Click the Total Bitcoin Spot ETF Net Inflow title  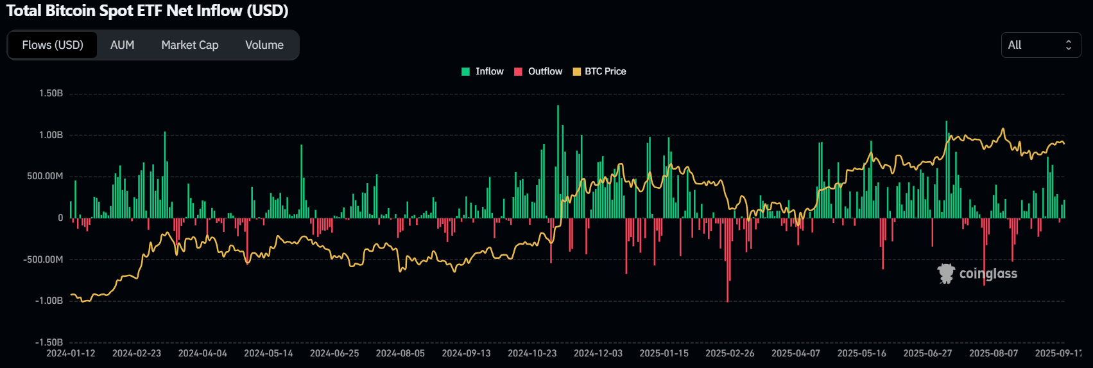point(148,11)
